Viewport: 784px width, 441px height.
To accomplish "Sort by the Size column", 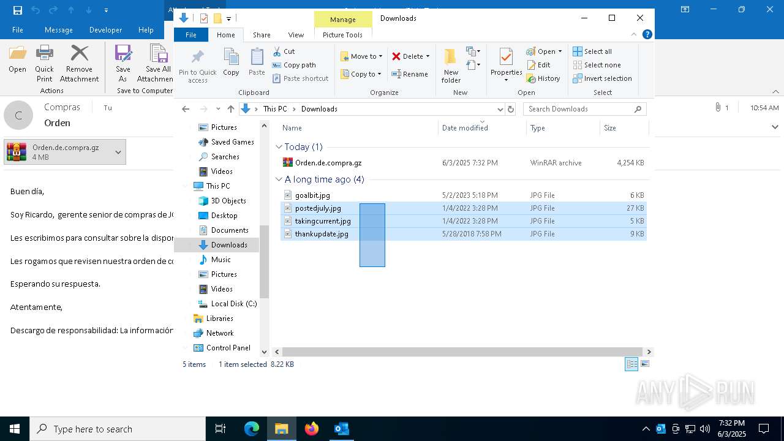I will click(x=624, y=128).
